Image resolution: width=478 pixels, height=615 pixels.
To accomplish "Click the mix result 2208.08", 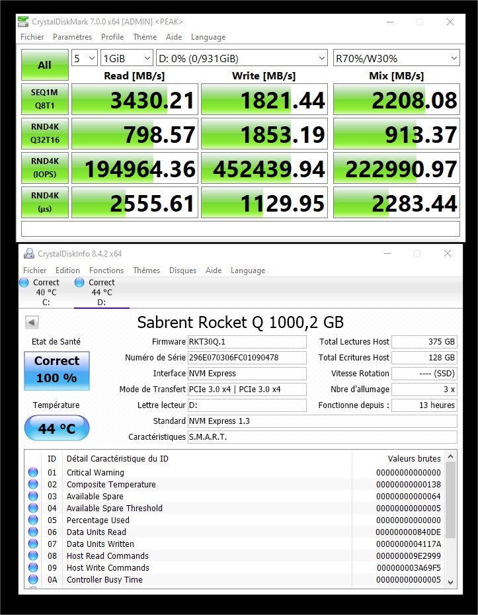I will coord(397,99).
